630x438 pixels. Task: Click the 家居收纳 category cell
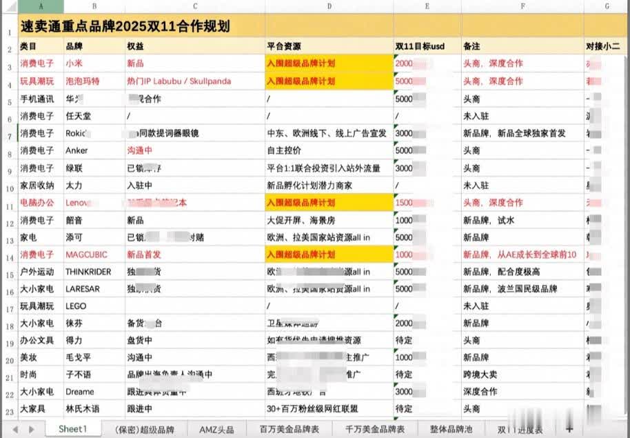click(x=41, y=186)
